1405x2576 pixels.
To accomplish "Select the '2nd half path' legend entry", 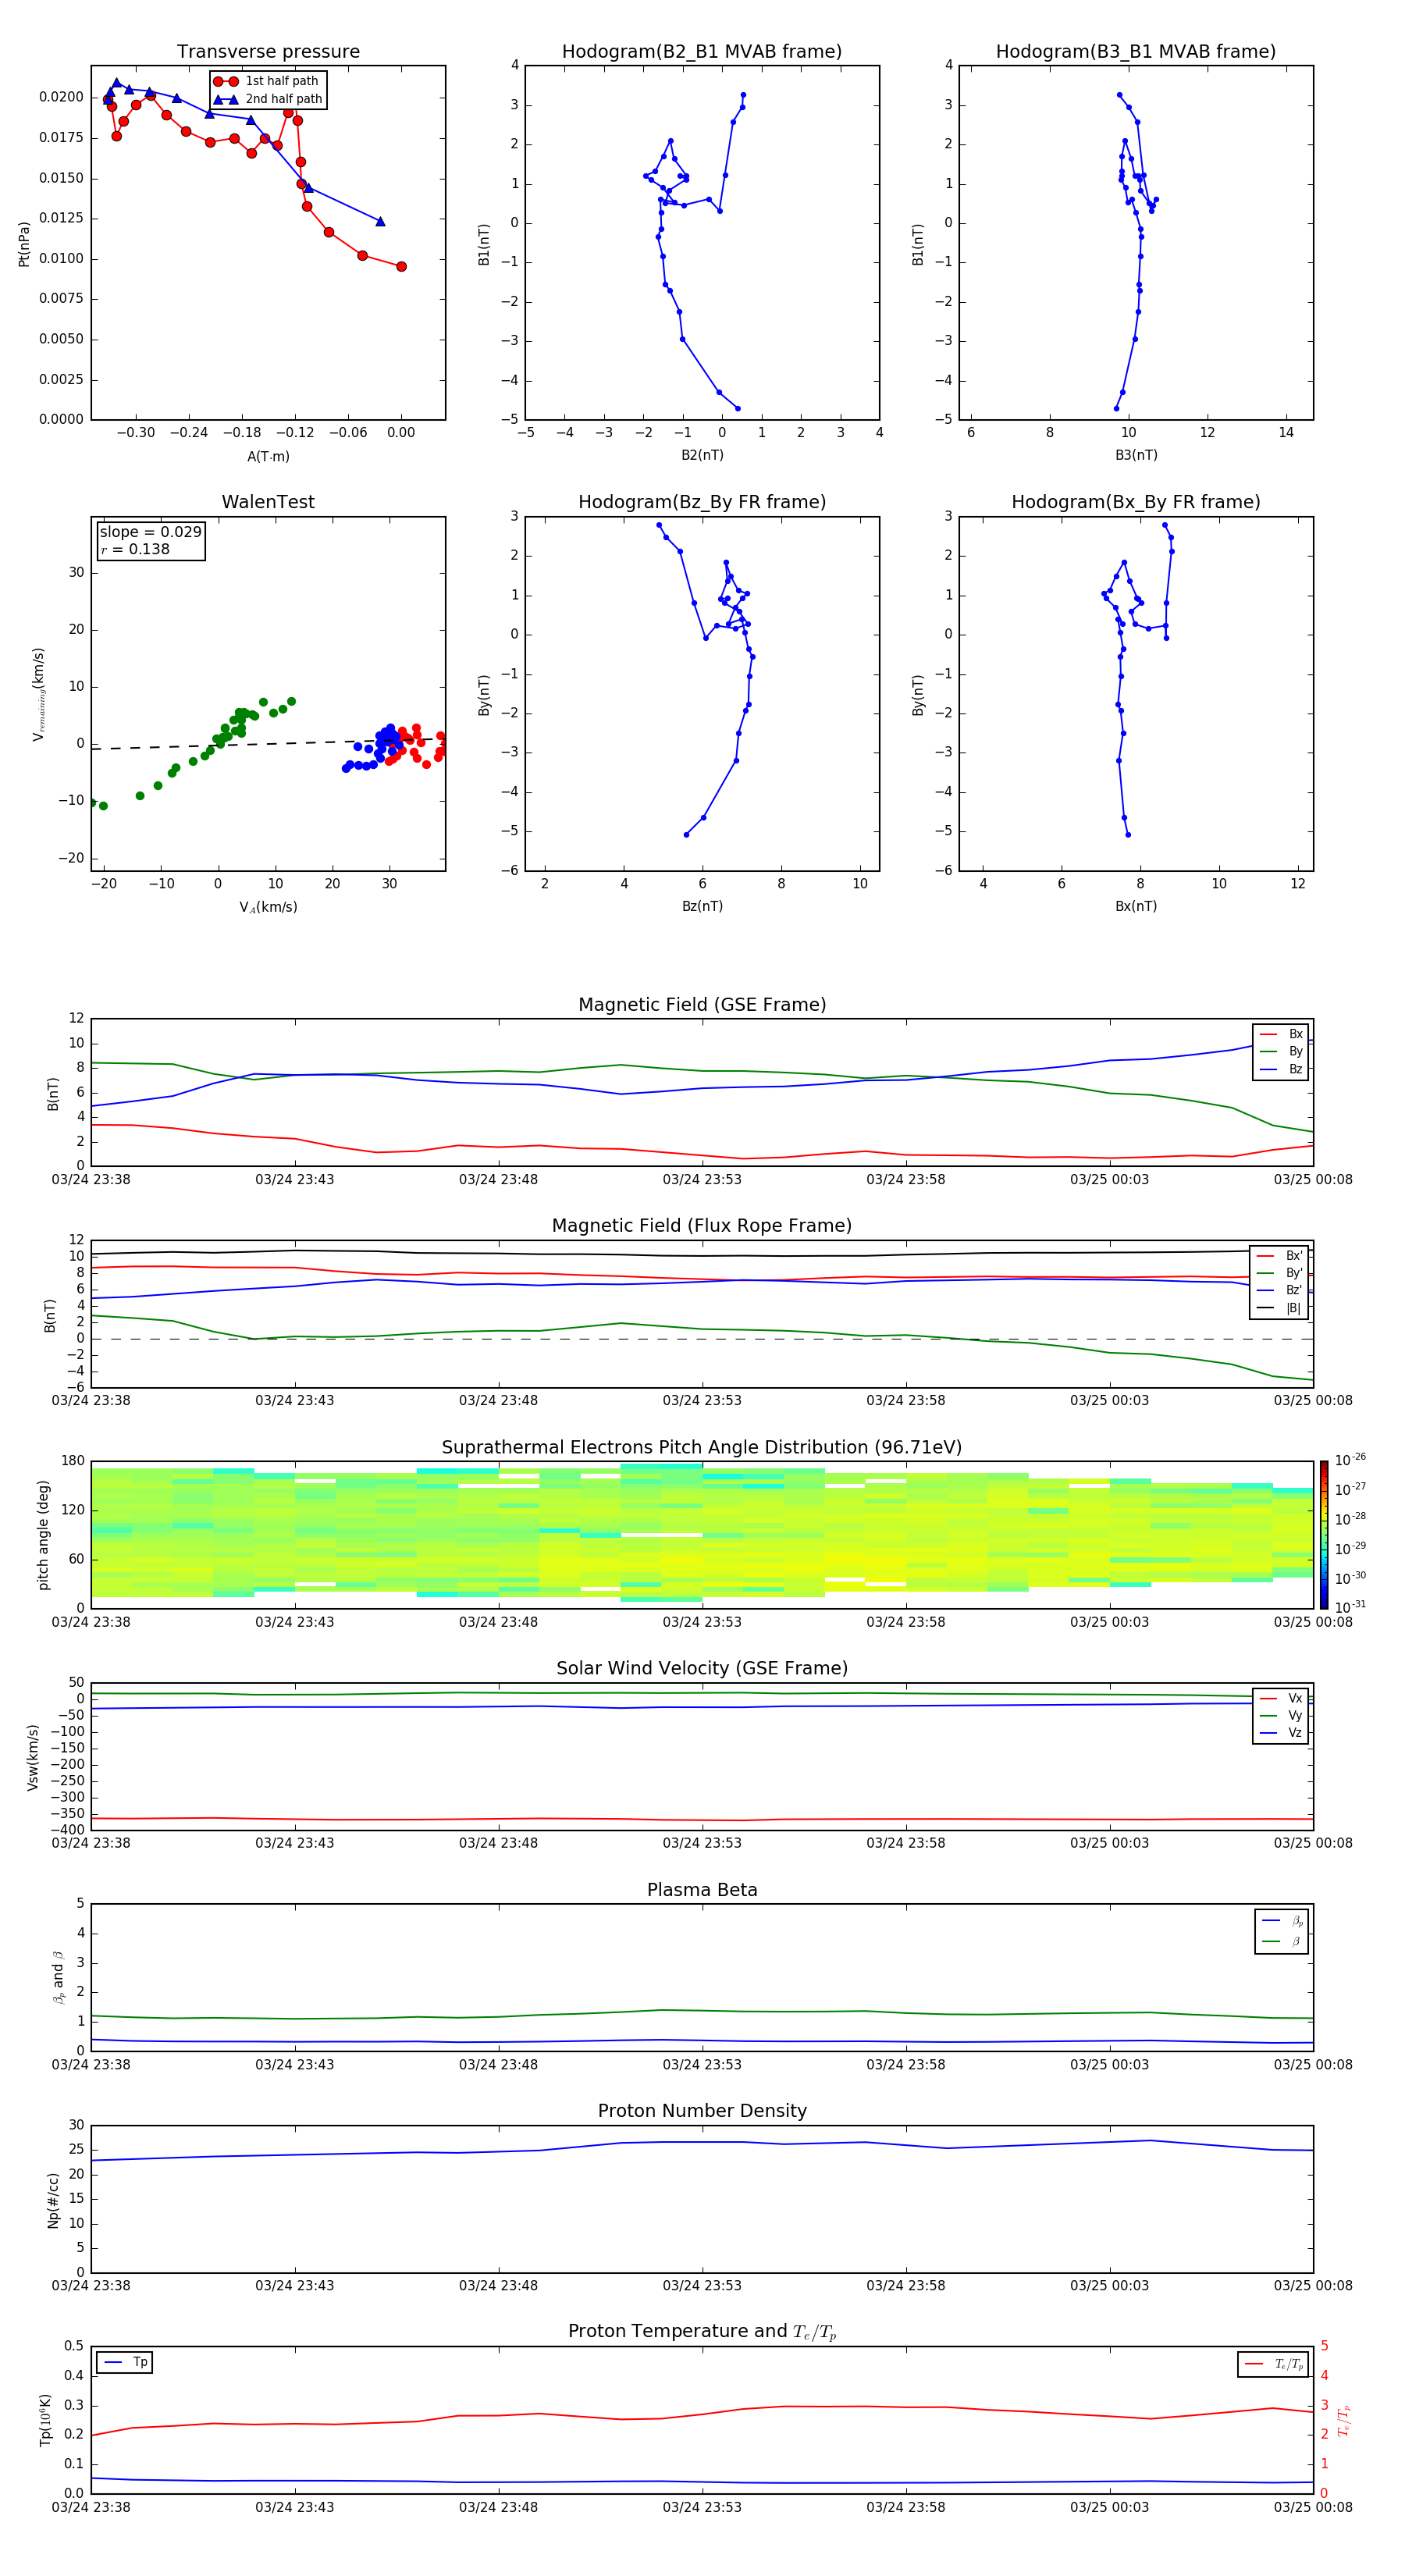I will (266, 99).
